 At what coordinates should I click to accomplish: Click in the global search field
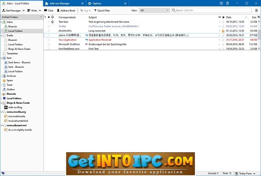click(x=212, y=10)
